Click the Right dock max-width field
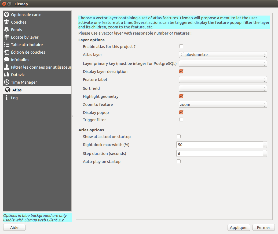Image resolution: width=278 pixels, height=234 pixels. click(220, 145)
